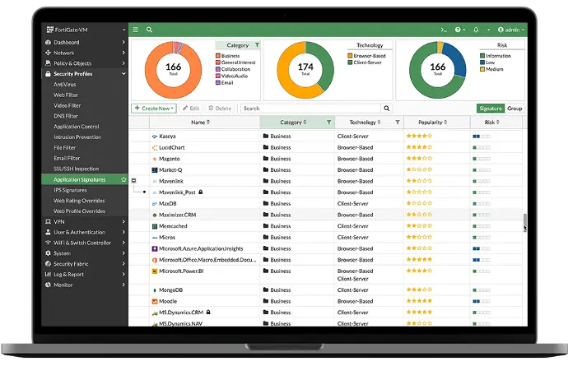This screenshot has width=568, height=366.
Task: Click the Delete button
Action: tap(220, 109)
